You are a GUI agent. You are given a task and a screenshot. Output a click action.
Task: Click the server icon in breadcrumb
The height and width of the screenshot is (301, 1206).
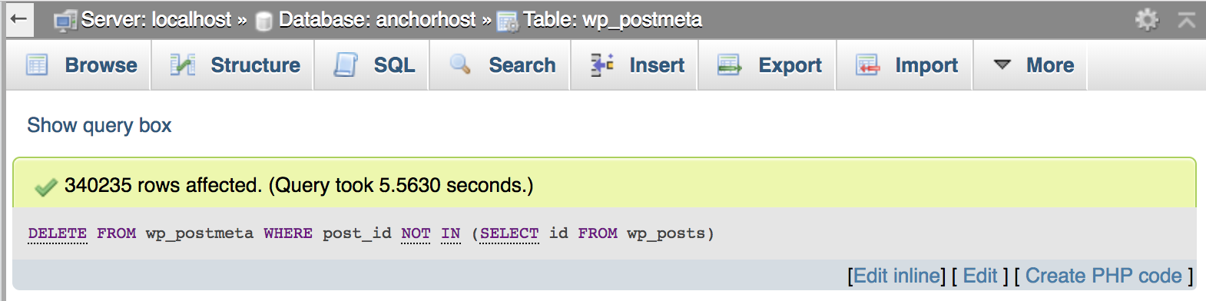[x=65, y=21]
